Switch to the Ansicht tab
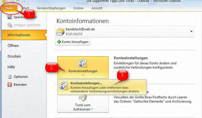Image resolution: width=202 pixels, height=118 pixels. pos(97,8)
